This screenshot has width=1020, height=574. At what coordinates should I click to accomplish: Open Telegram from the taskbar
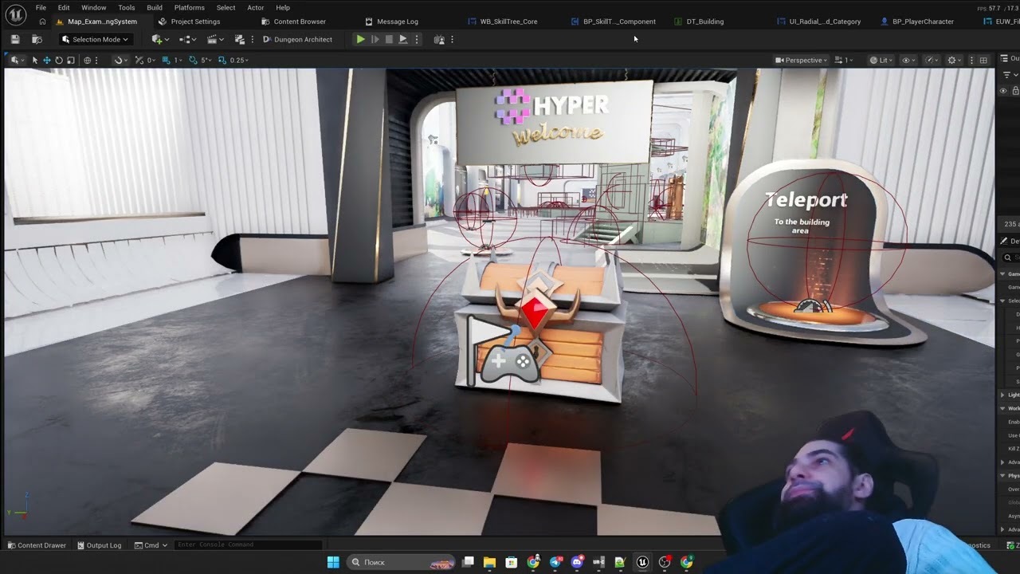click(555, 562)
